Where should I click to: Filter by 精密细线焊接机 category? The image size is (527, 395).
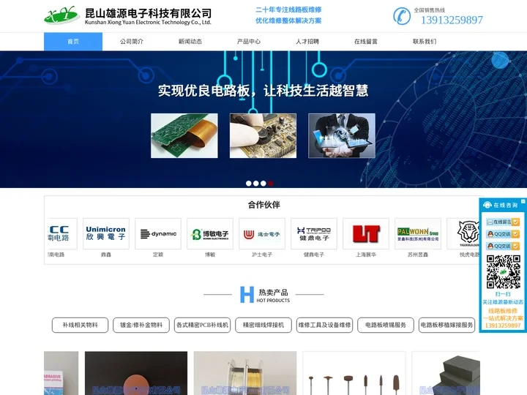(x=263, y=325)
